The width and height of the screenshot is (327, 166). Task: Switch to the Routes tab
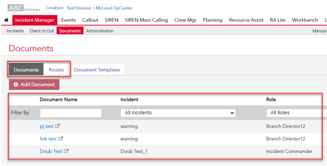[x=56, y=70]
